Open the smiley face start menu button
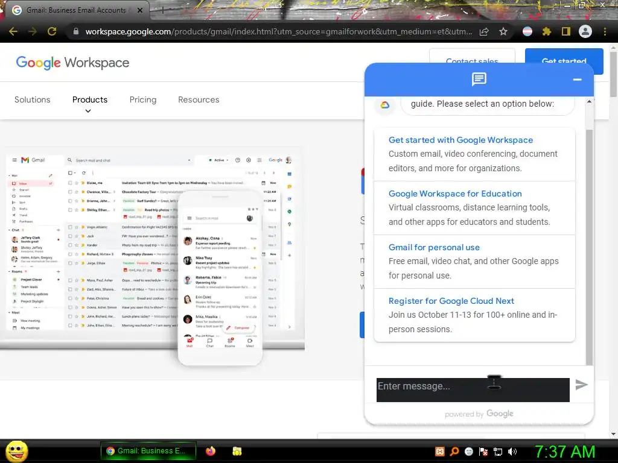The image size is (618, 463). tap(16, 451)
